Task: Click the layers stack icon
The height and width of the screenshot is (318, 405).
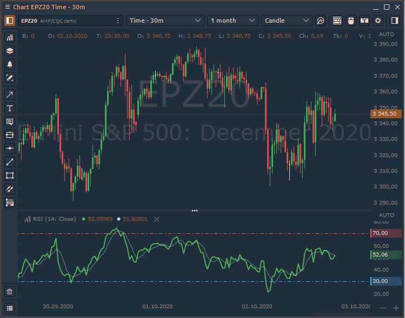Action: [10, 51]
